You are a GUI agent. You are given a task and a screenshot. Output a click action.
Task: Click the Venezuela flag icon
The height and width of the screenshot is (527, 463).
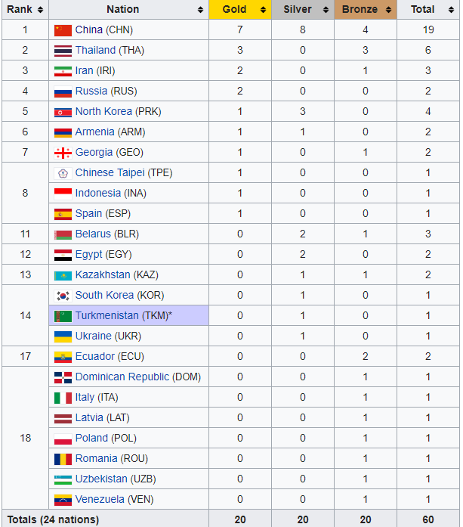click(63, 500)
